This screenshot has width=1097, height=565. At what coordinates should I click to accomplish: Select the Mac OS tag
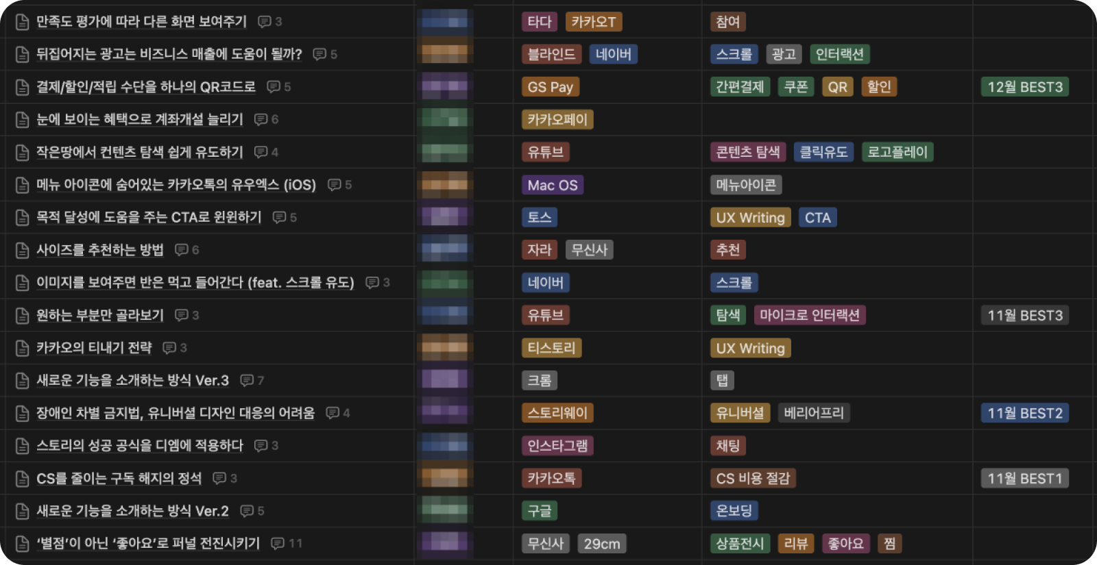click(x=553, y=185)
